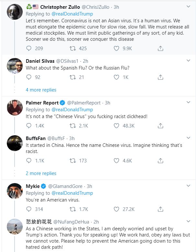Open dropdown caret on Christopher Zullo's tweet
This screenshot has height=252, width=196.
tap(189, 6)
